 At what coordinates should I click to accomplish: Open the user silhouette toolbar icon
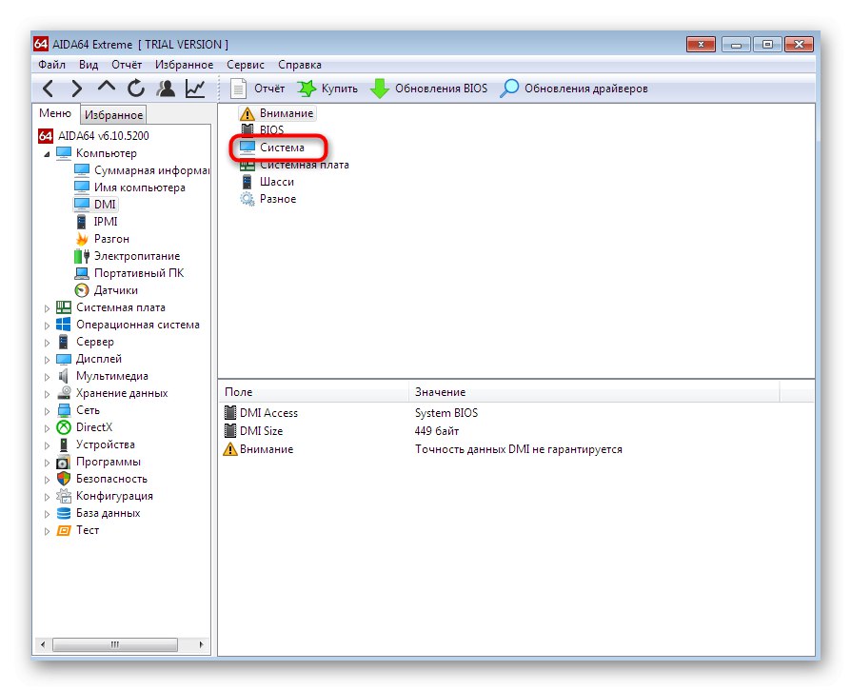(166, 88)
